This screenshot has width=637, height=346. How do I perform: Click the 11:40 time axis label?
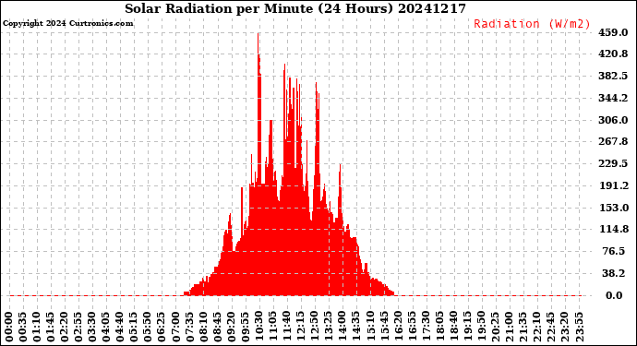tap(287, 328)
